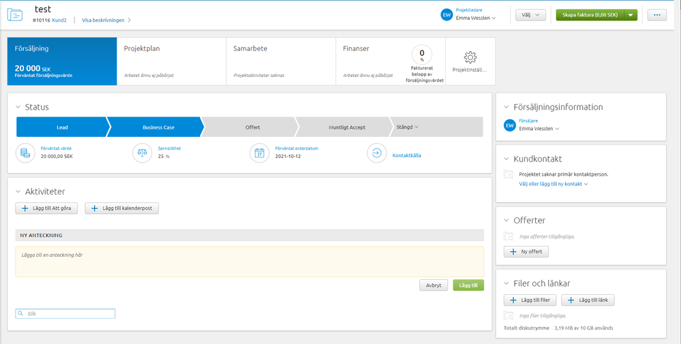Click the Sannolikhet 25 % value
The height and width of the screenshot is (344, 681).
point(164,156)
